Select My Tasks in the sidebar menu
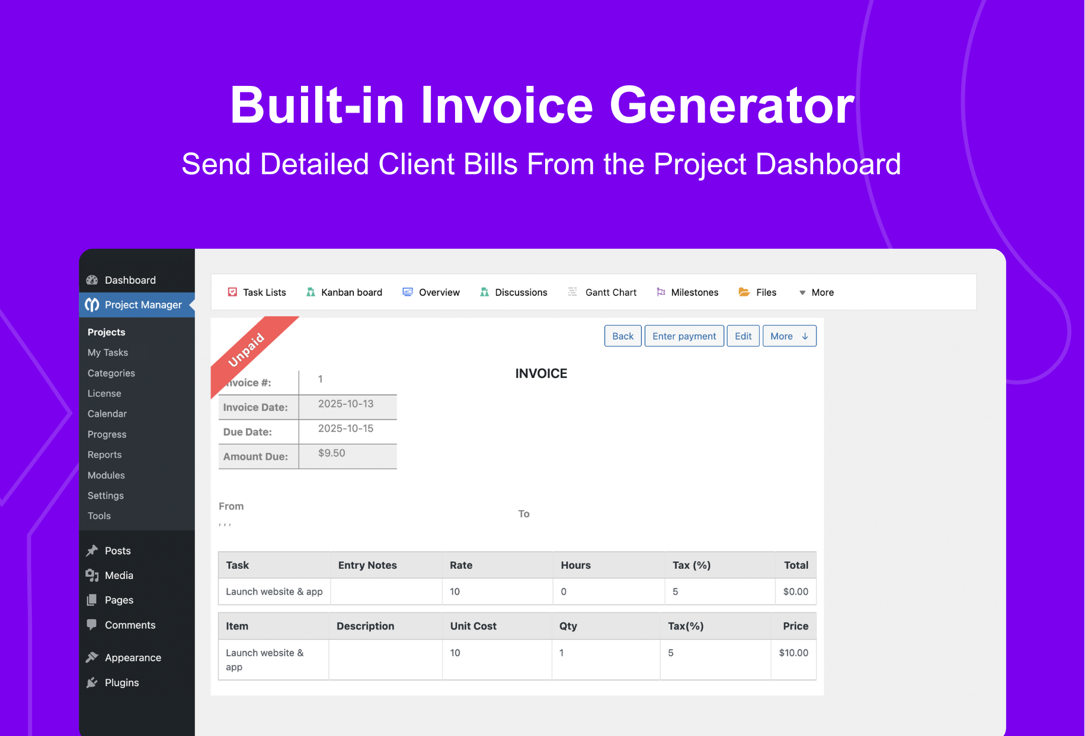The image size is (1085, 736). [107, 352]
